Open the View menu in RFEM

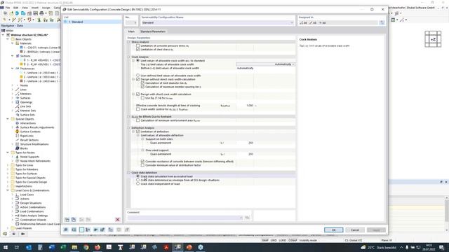tap(25, 8)
